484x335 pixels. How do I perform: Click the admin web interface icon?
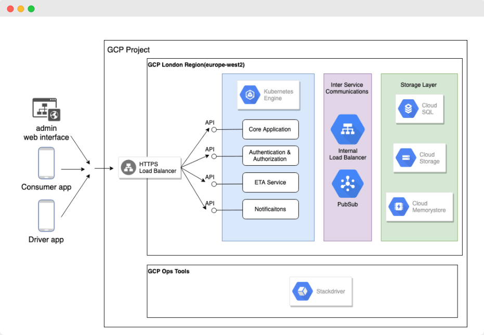[x=46, y=110]
